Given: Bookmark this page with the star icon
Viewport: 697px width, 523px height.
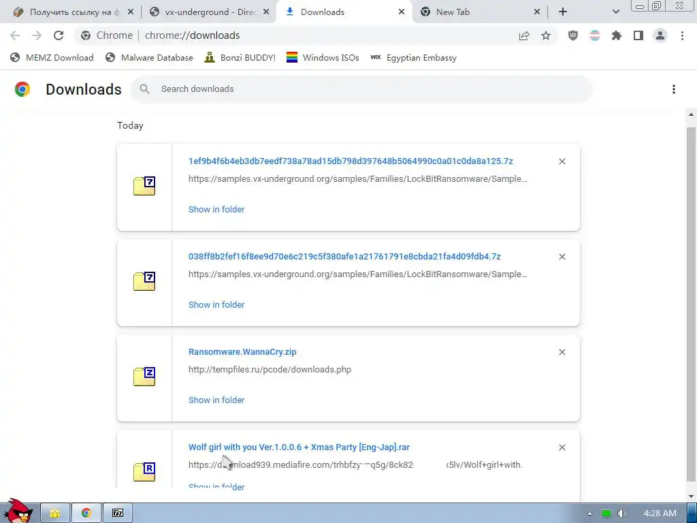Looking at the screenshot, I should [x=546, y=35].
